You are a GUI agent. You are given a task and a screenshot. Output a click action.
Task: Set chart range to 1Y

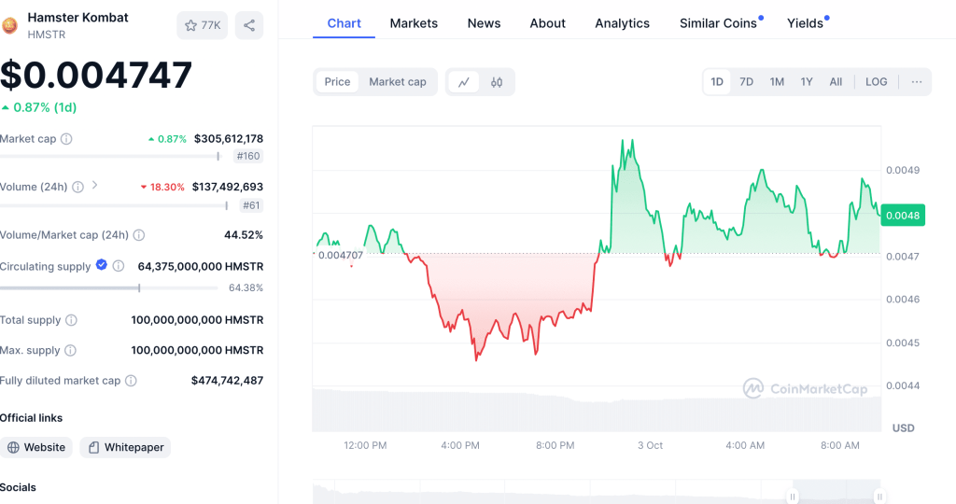click(x=807, y=81)
